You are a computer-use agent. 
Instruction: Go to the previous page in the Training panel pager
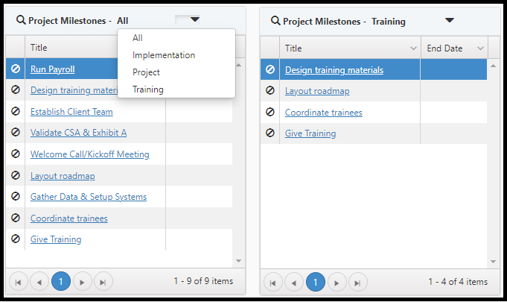coord(294,283)
